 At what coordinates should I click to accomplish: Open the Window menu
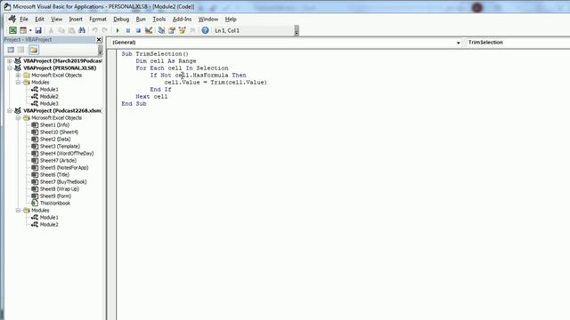(x=208, y=19)
